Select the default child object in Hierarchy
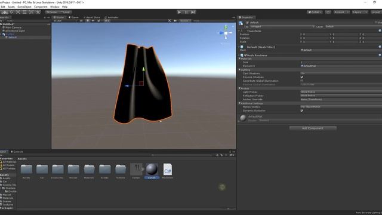The width and height of the screenshot is (382, 215). pyautogui.click(x=12, y=37)
